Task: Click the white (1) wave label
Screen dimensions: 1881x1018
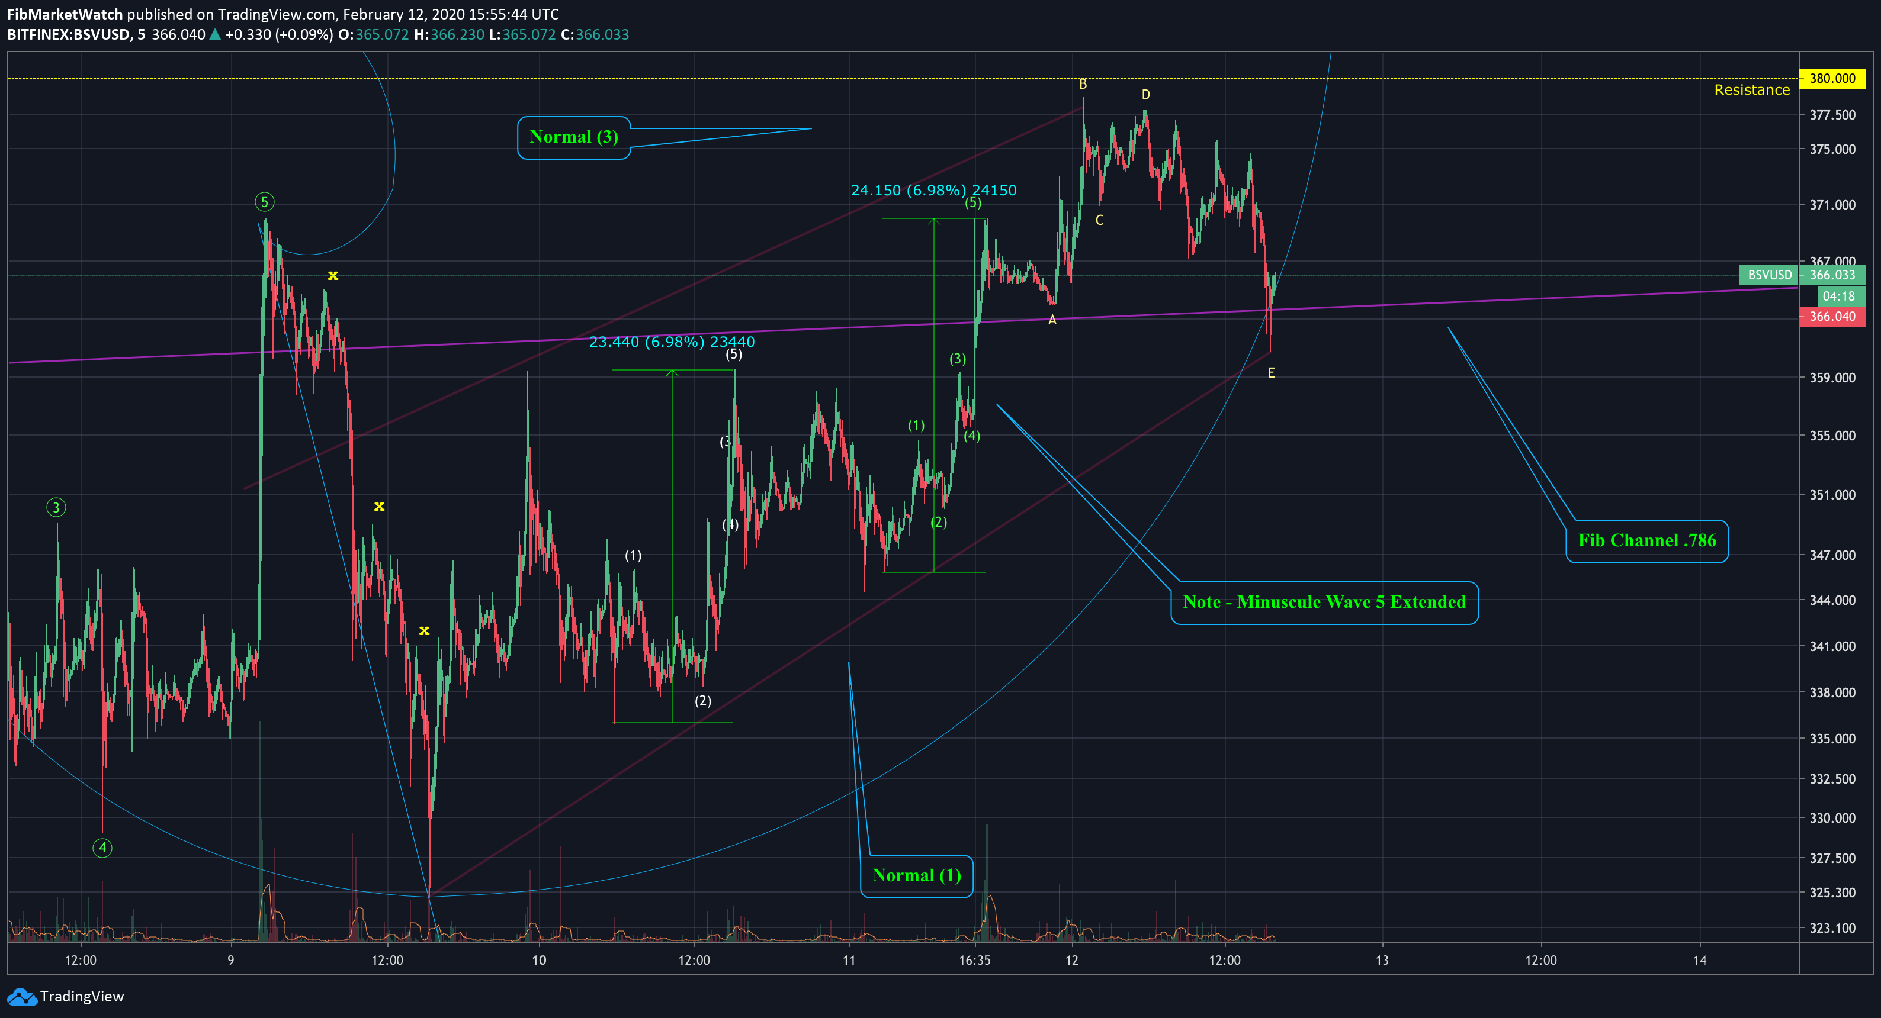Action: pyautogui.click(x=633, y=556)
